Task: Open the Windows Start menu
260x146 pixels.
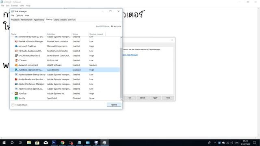Action: click(x=4, y=142)
